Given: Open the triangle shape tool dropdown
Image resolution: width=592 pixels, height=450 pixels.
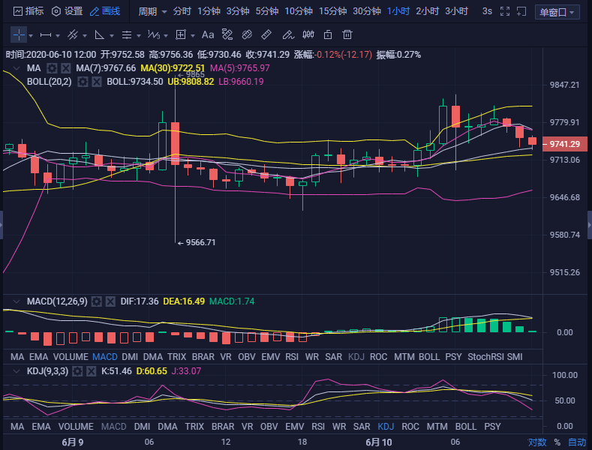Looking at the screenshot, I should (x=112, y=36).
